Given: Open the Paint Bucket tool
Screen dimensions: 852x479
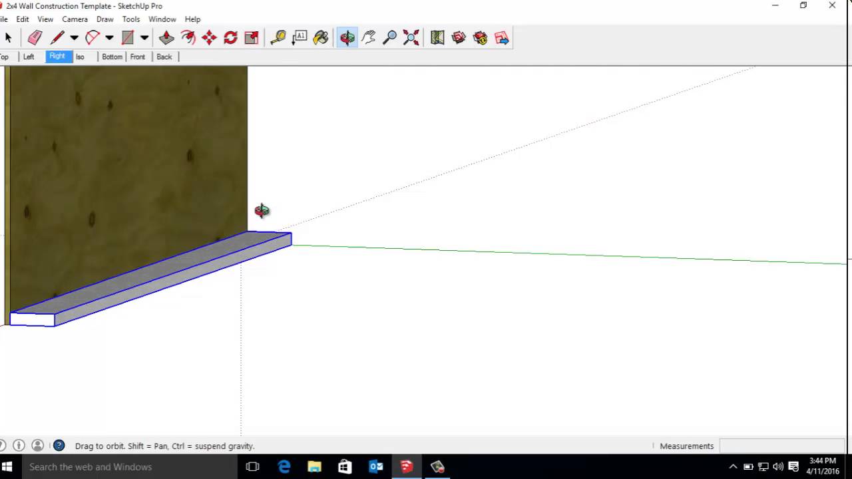Looking at the screenshot, I should 321,38.
